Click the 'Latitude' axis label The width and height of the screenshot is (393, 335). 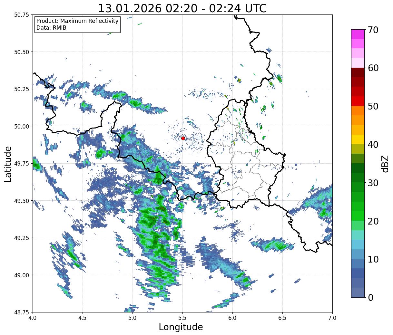(x=8, y=164)
